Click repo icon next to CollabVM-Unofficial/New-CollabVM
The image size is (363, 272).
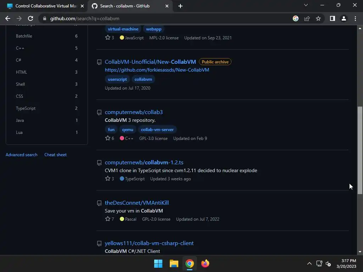99,62
